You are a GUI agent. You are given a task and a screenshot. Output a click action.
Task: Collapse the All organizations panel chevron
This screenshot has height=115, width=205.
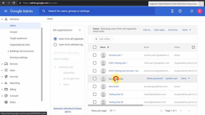coord(80,30)
